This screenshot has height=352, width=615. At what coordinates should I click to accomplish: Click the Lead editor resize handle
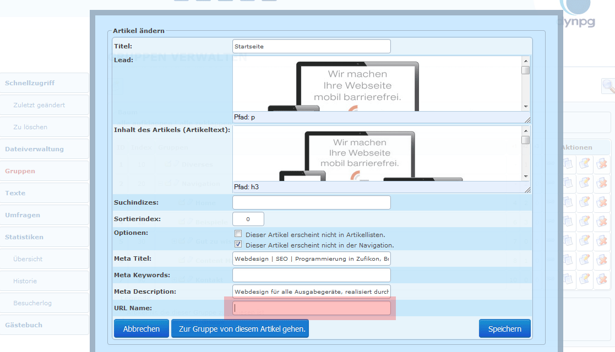pos(527,119)
